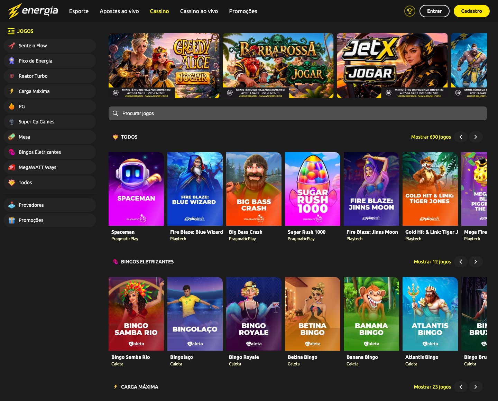Image resolution: width=498 pixels, height=401 pixels.
Task: Click the PG flame icon
Action: (x=12, y=106)
